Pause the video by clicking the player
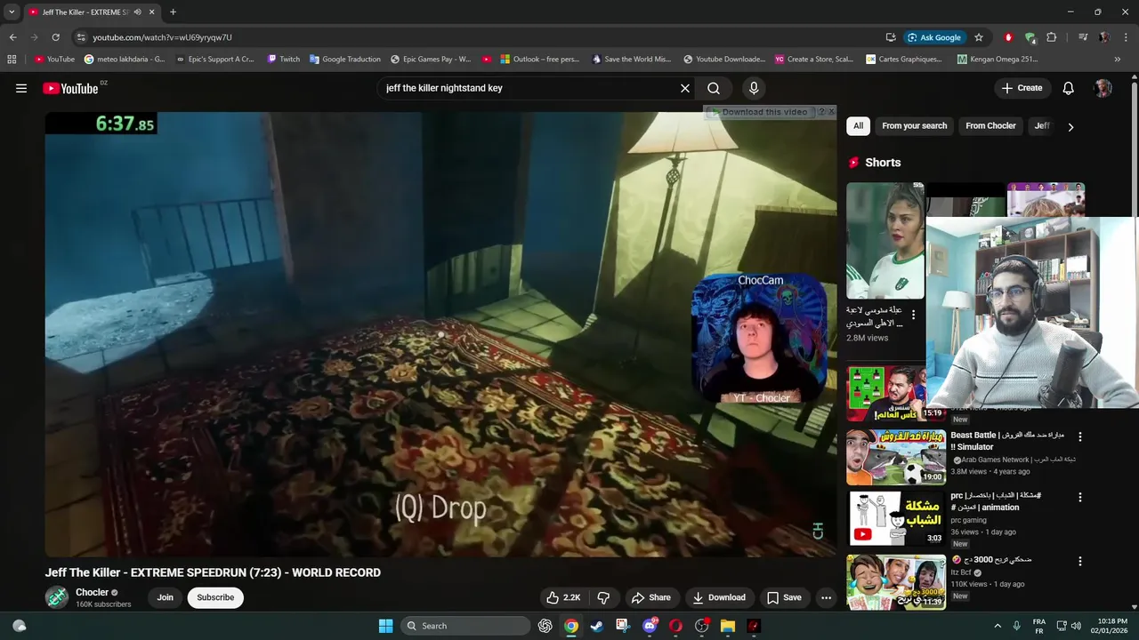This screenshot has height=640, width=1139. pyautogui.click(x=440, y=334)
